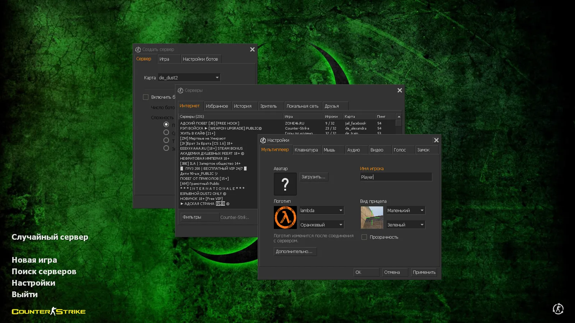Click the Применить button
This screenshot has height=323, width=575.
[424, 272]
